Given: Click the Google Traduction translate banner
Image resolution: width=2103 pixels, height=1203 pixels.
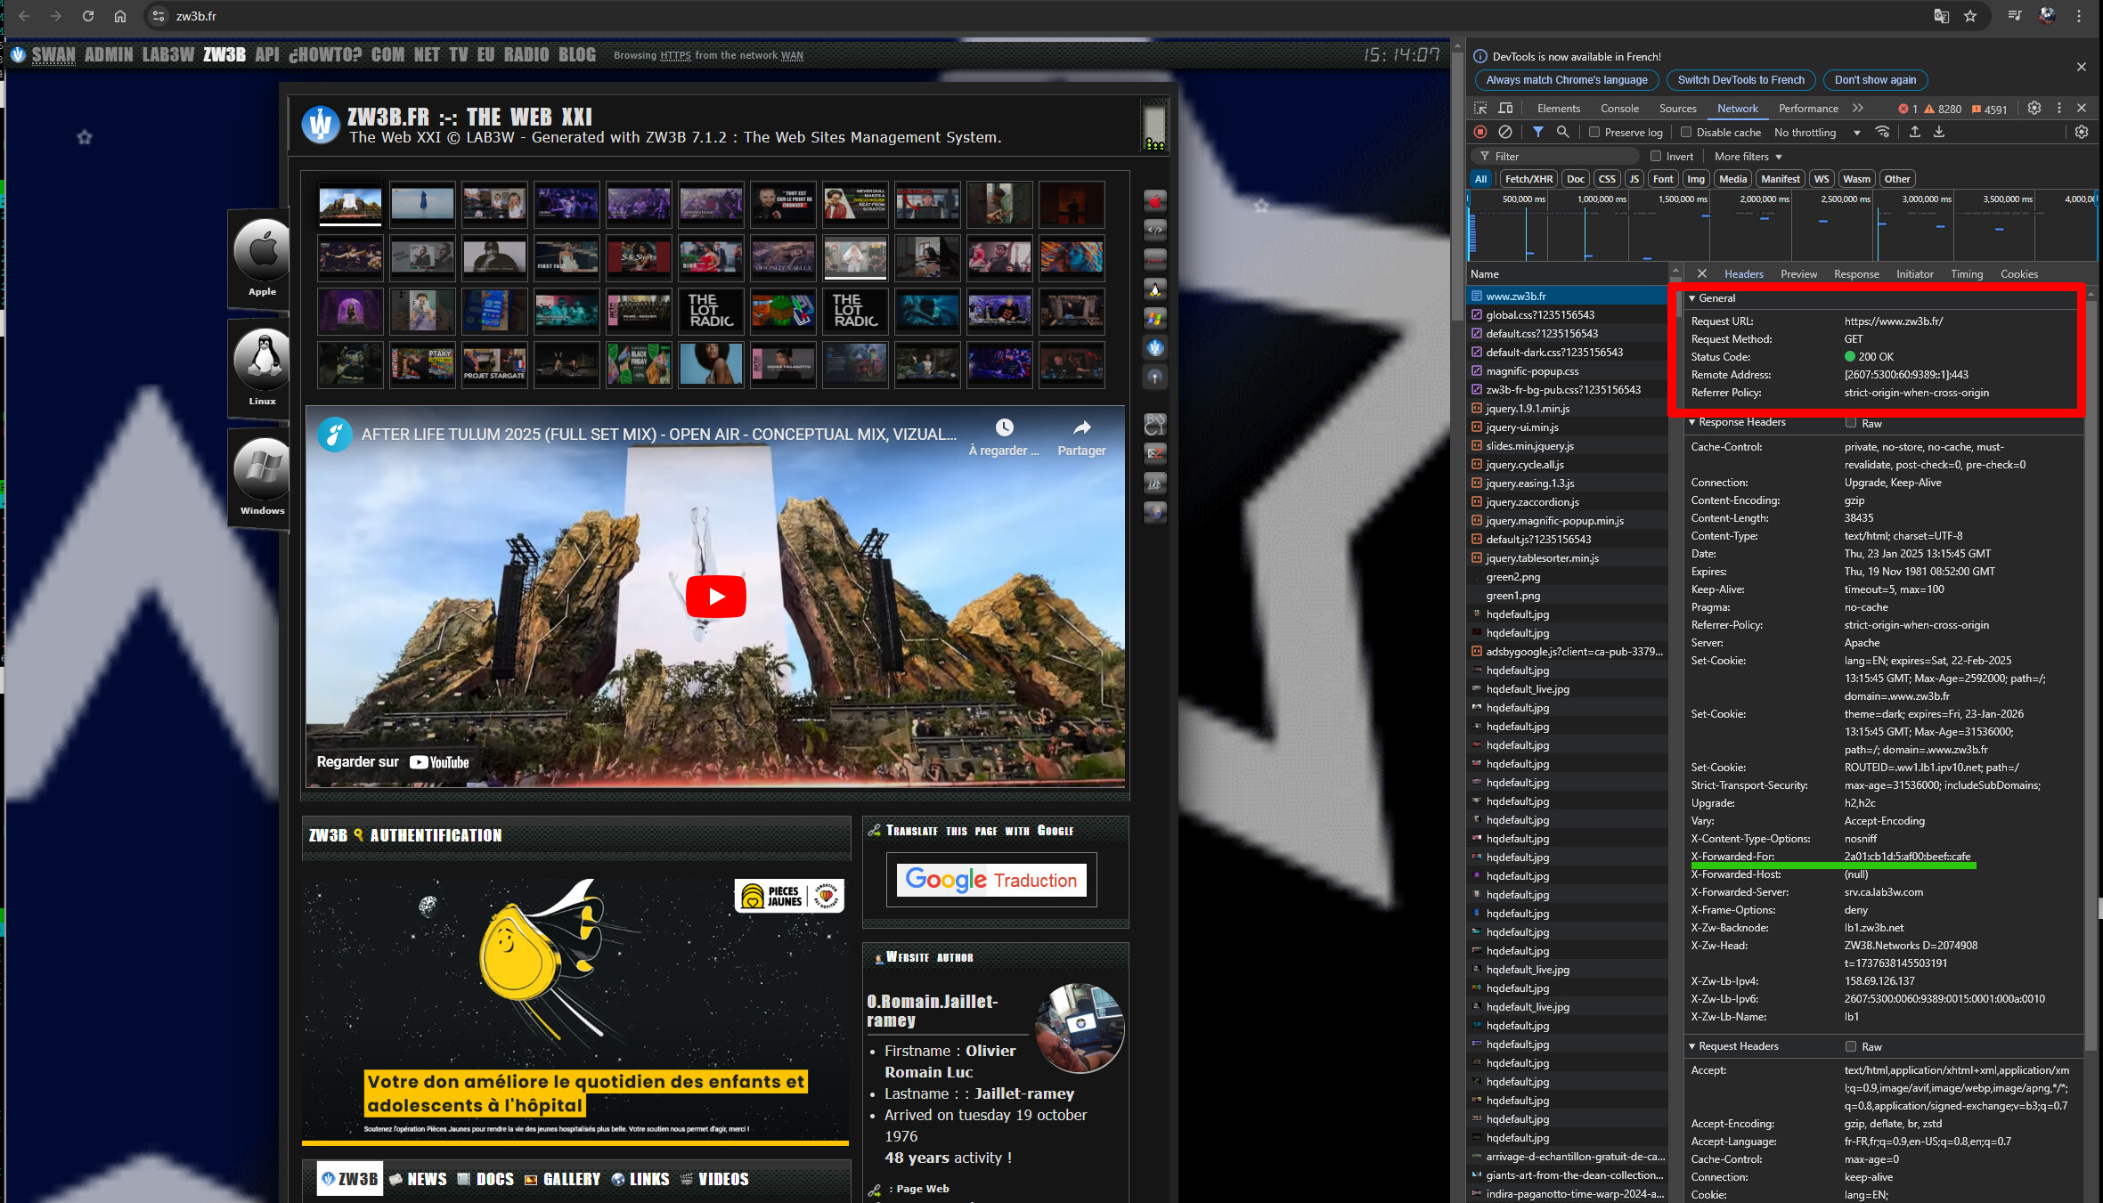Looking at the screenshot, I should pos(991,880).
